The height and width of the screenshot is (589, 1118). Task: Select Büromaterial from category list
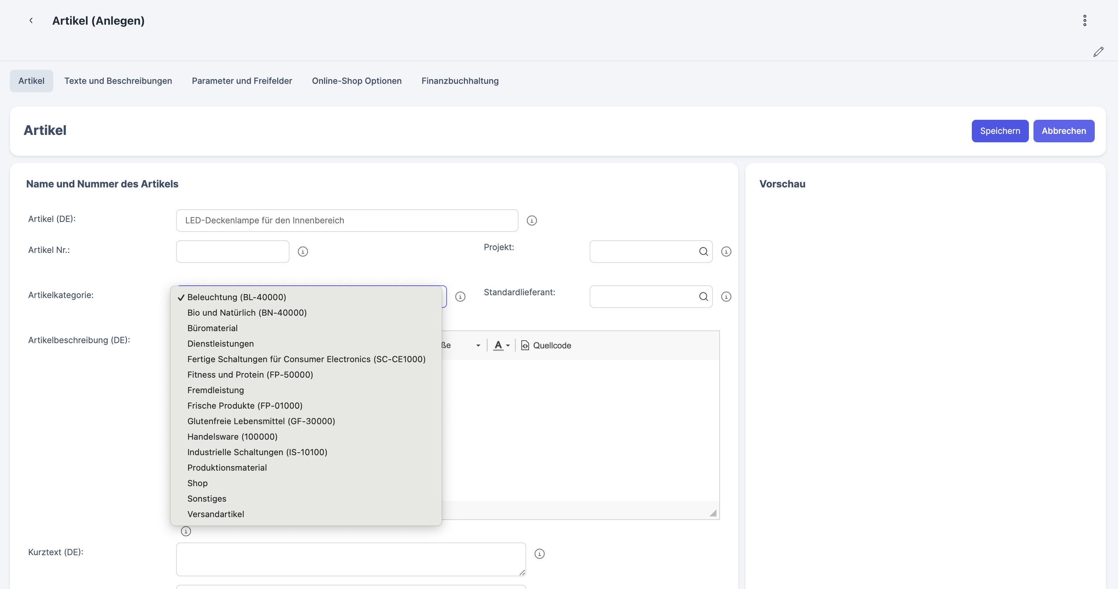(x=212, y=328)
